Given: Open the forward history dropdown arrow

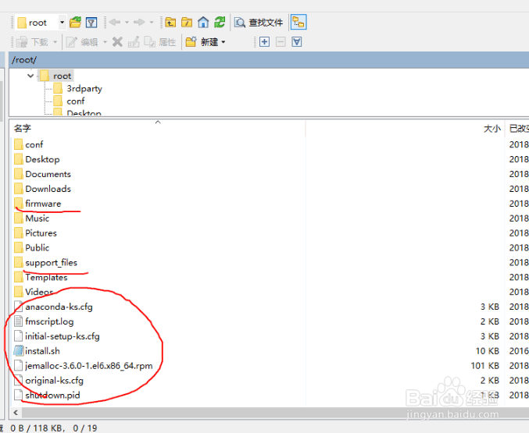Looking at the screenshot, I should (152, 23).
